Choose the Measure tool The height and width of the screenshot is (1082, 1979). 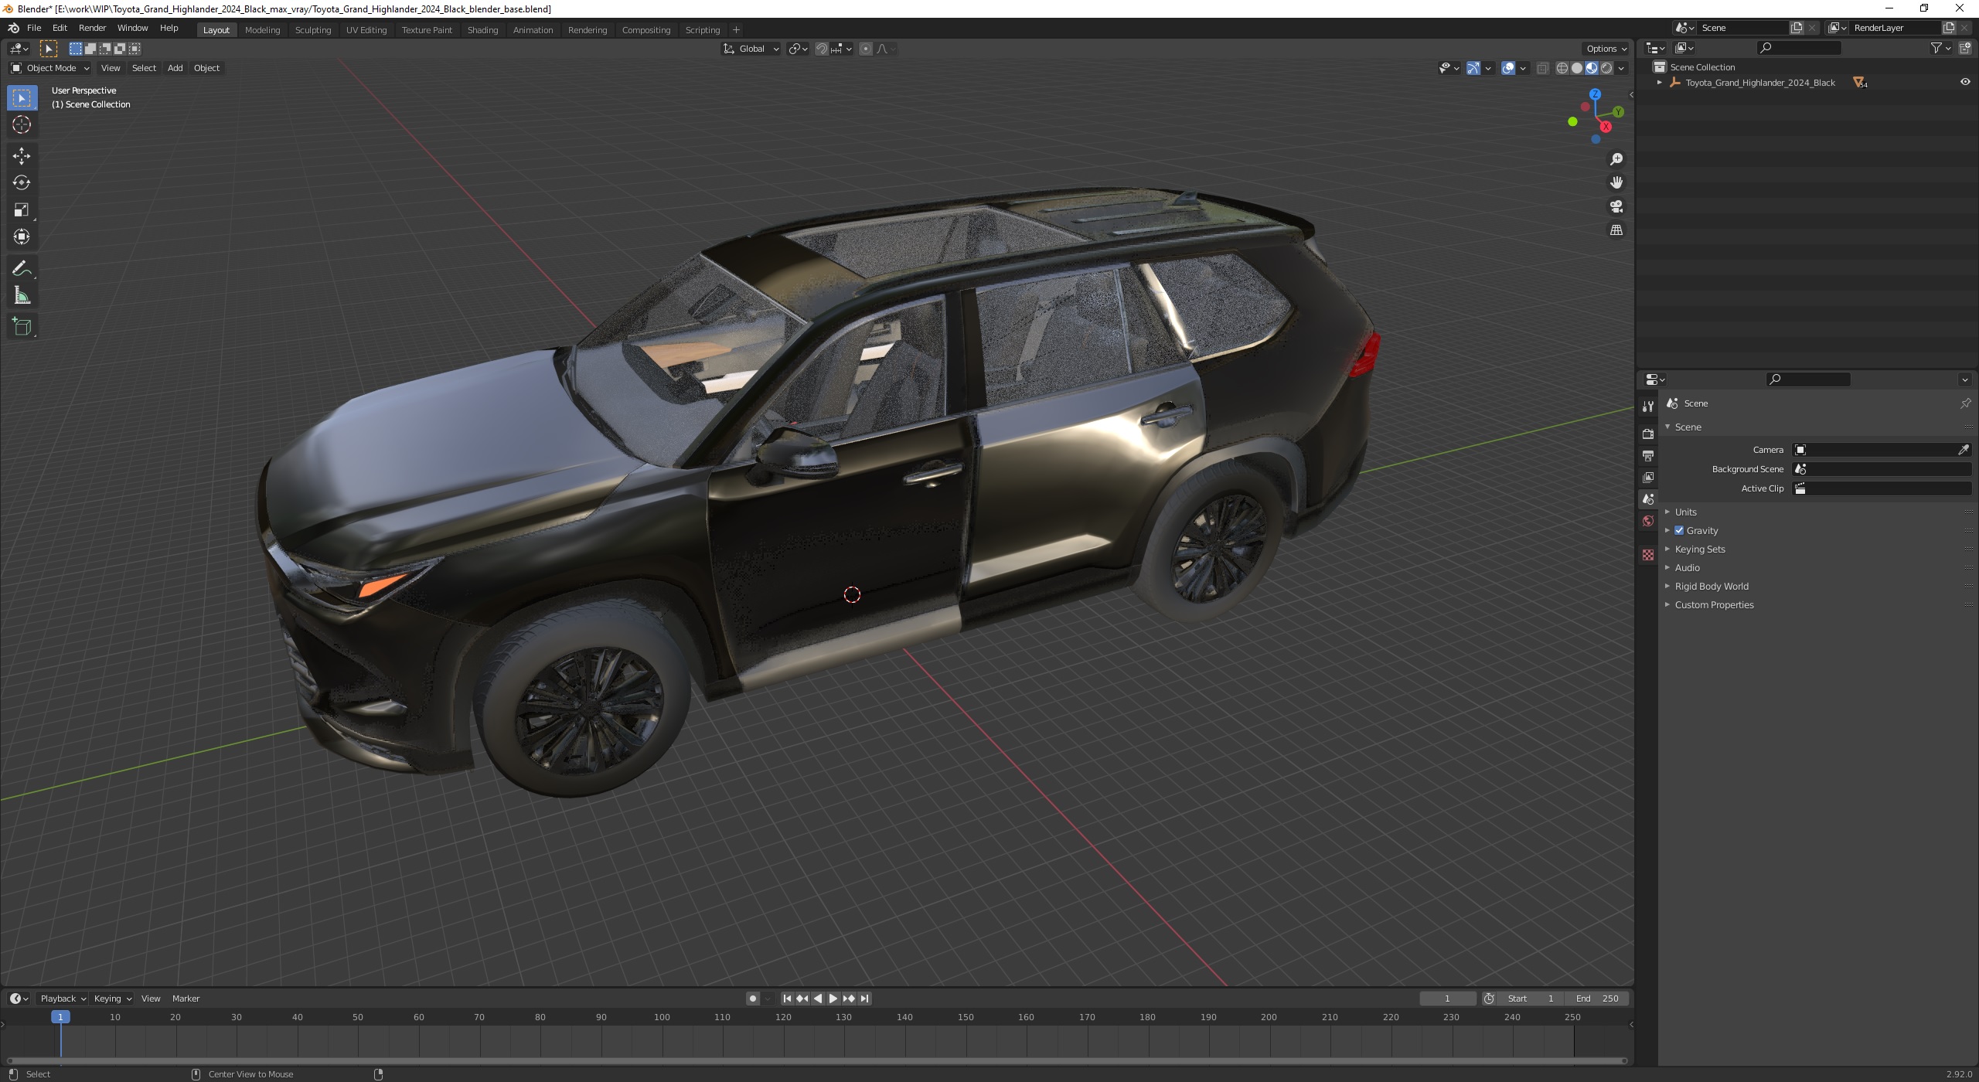pos(22,296)
